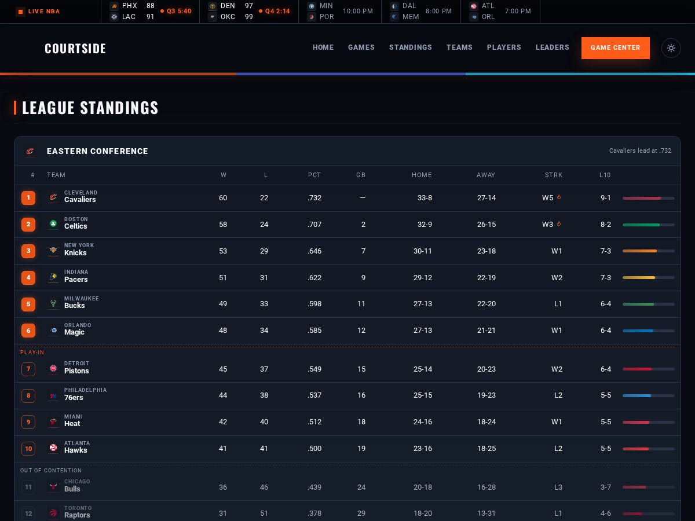Click the Denver Nuggets ticker logo
Screen dimensions: 695x521
(213, 6)
